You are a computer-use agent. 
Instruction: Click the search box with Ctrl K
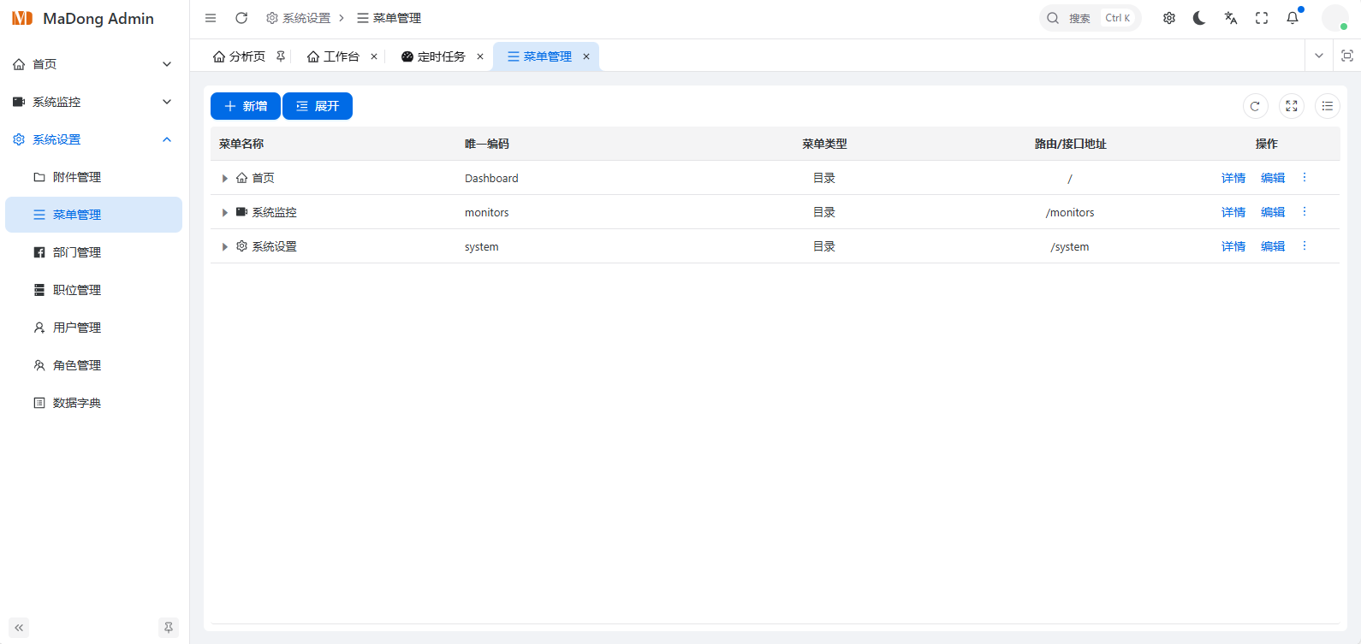pyautogui.click(x=1090, y=18)
